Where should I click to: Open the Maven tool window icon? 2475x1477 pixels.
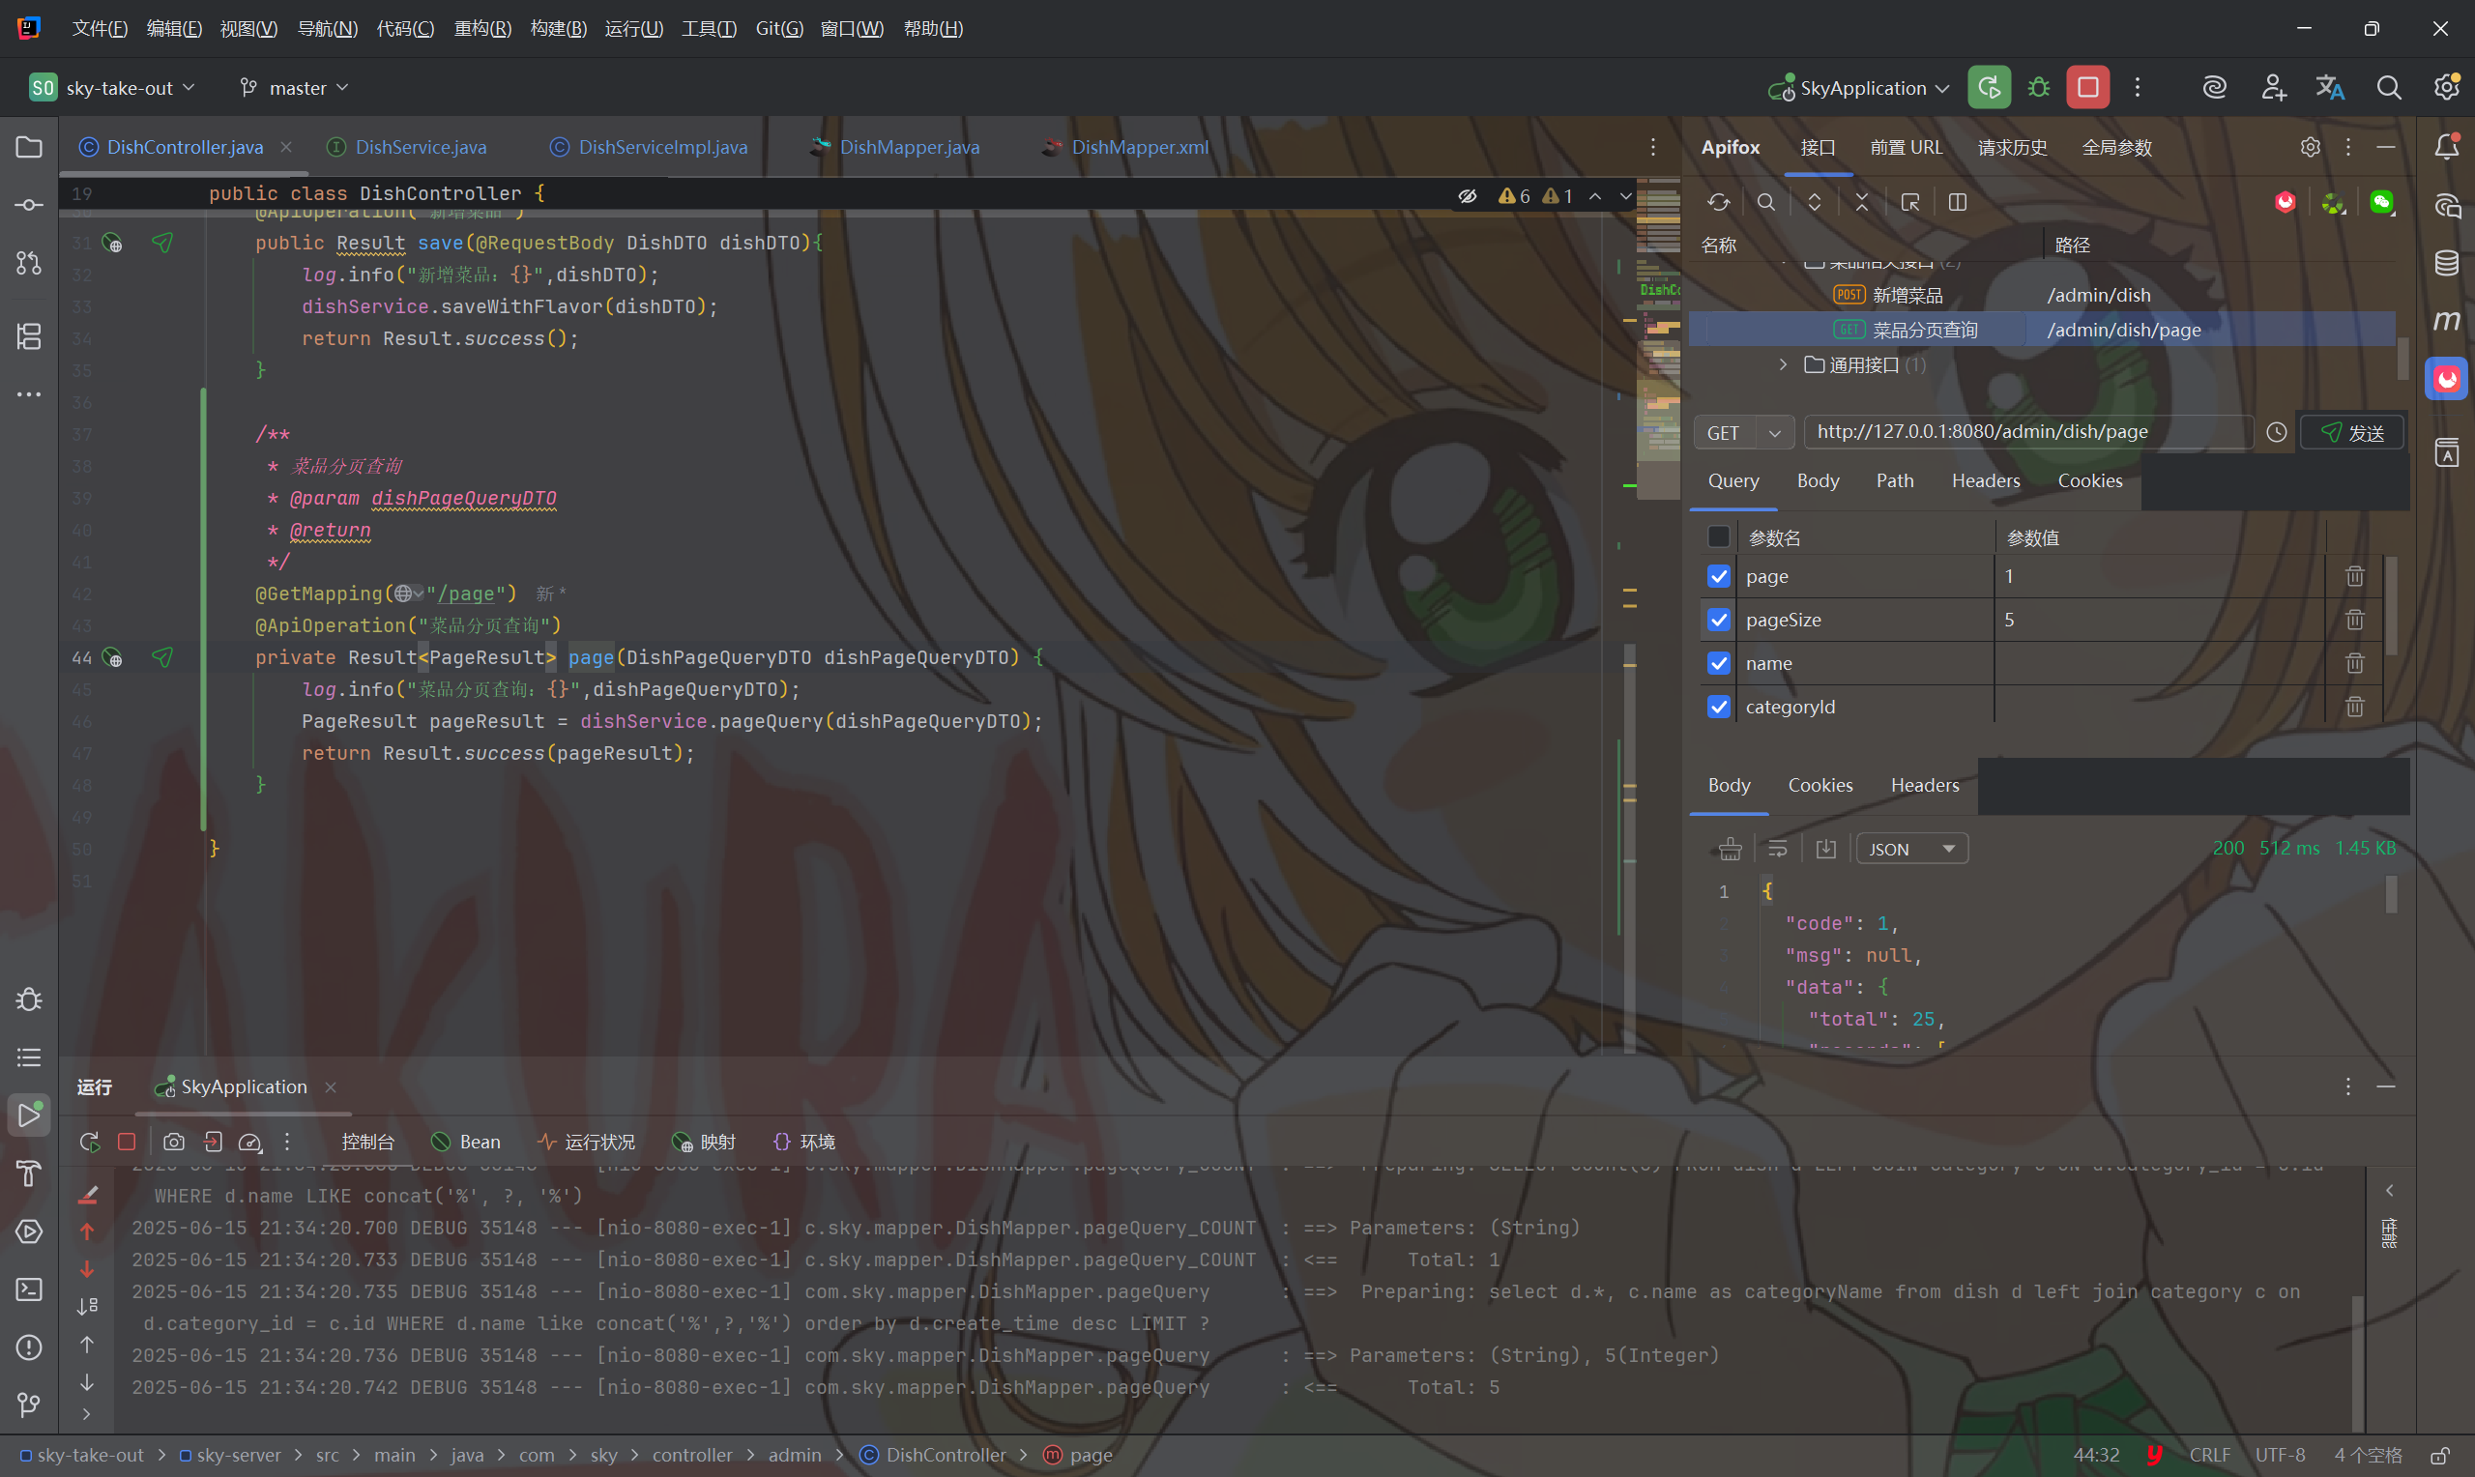click(2446, 321)
